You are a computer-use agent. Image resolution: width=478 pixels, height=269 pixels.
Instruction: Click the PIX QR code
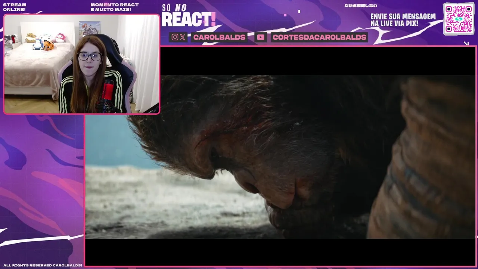pyautogui.click(x=459, y=19)
